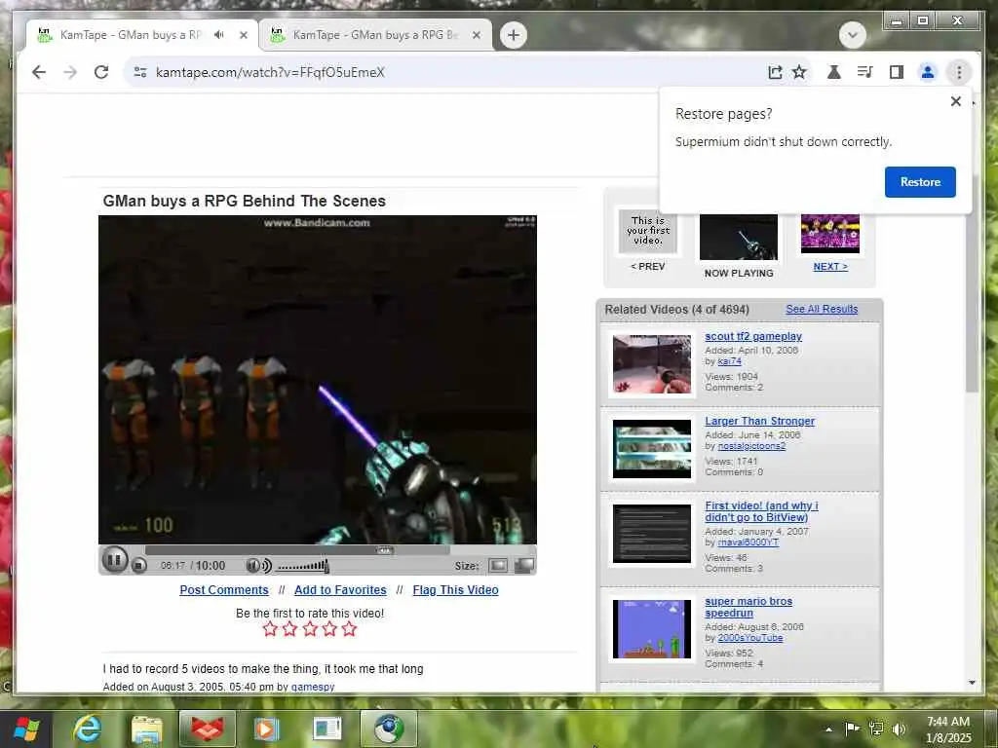This screenshot has width=998, height=748.
Task: Reload the page with refresh icon
Action: click(x=101, y=72)
